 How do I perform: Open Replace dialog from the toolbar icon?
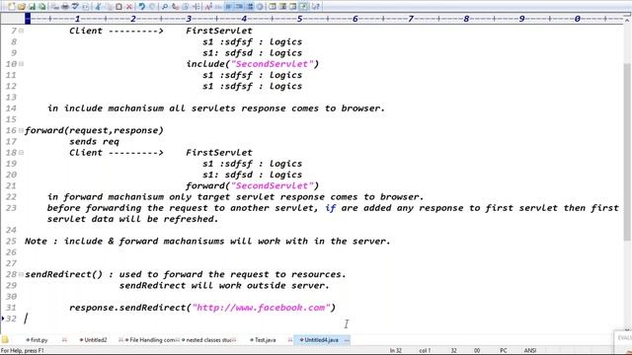point(175,7)
